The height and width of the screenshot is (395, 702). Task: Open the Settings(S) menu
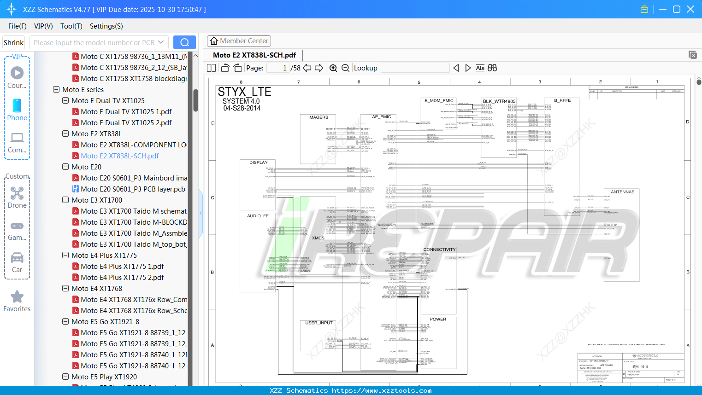pyautogui.click(x=106, y=26)
